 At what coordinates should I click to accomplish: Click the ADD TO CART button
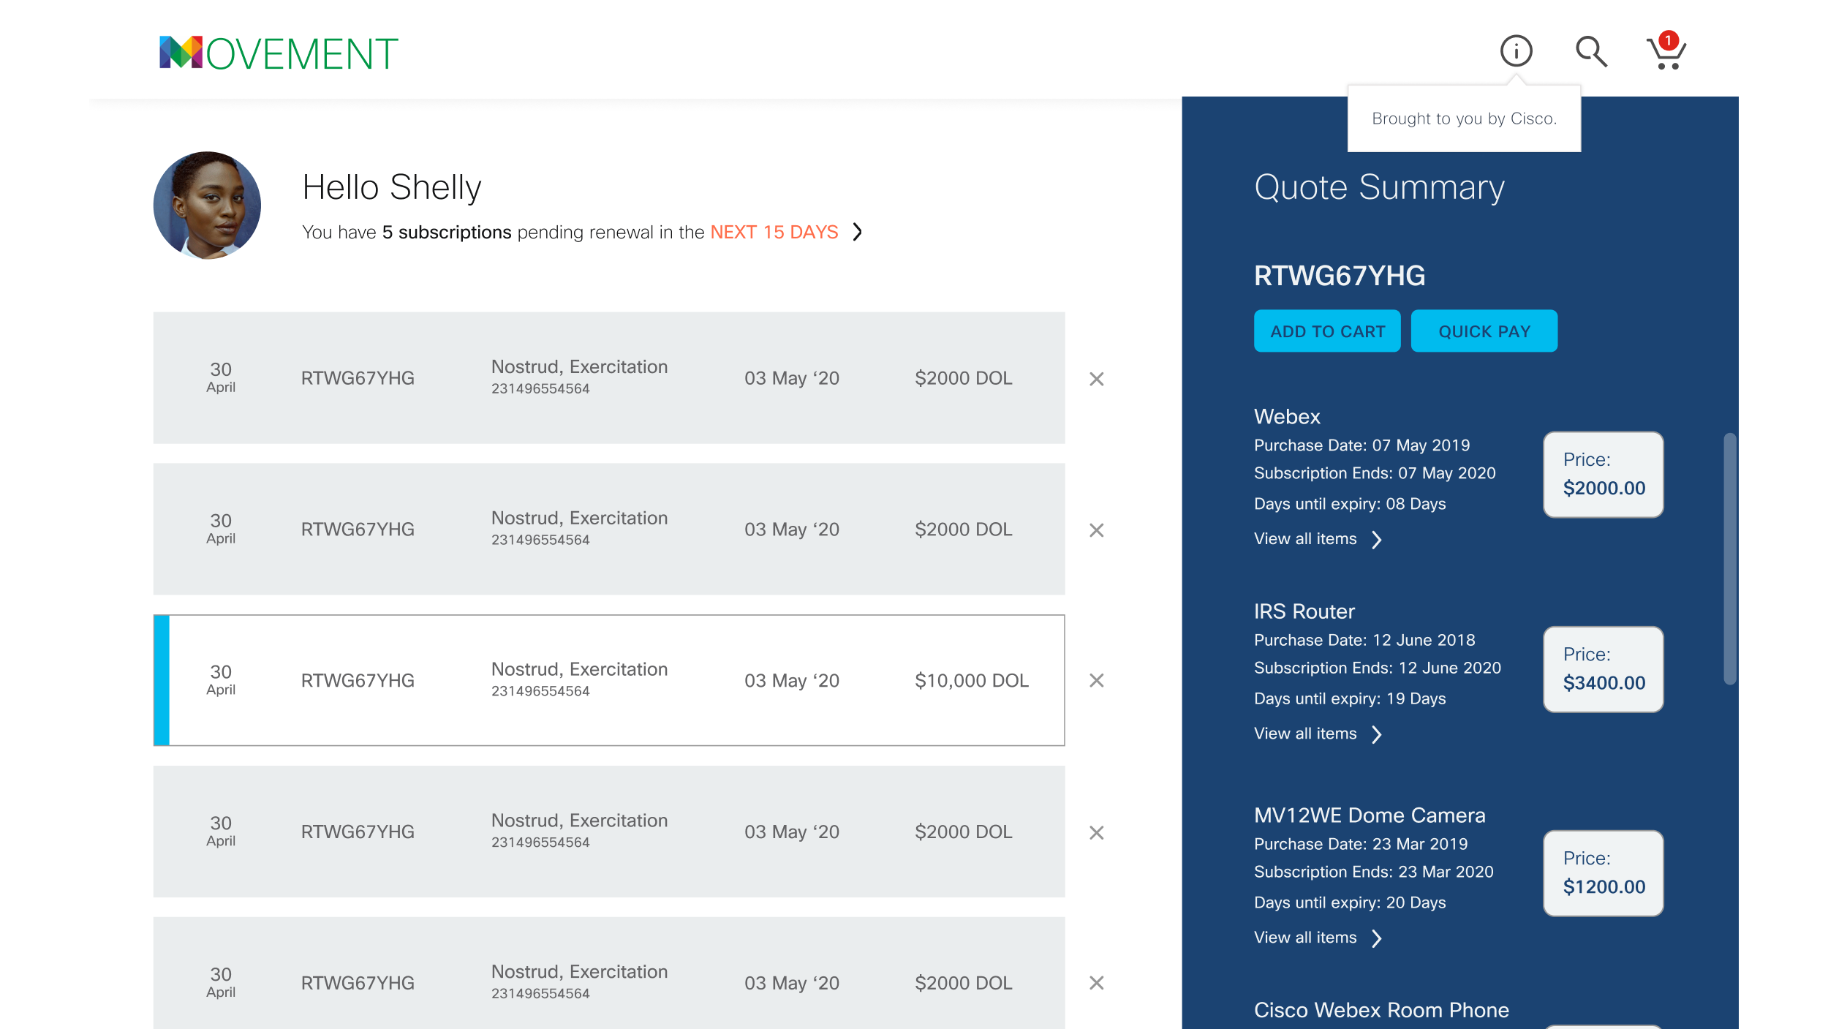click(x=1327, y=331)
